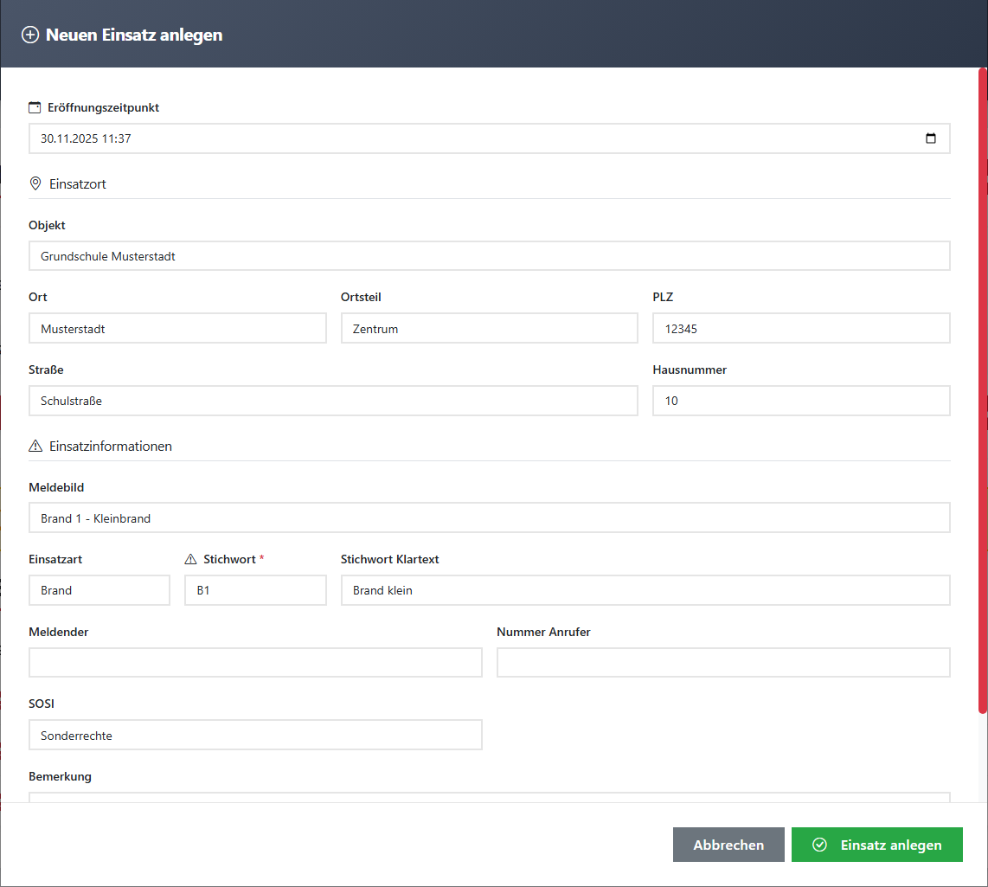Click the red vertical scrollbar of the dialog
This screenshot has width=988, height=887.
982,389
